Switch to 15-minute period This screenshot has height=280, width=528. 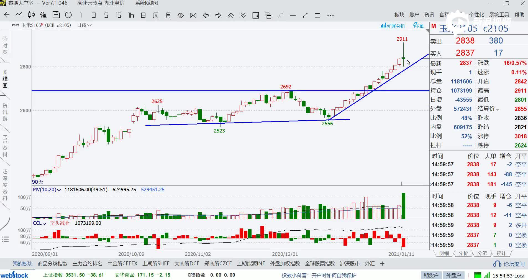[118, 15]
